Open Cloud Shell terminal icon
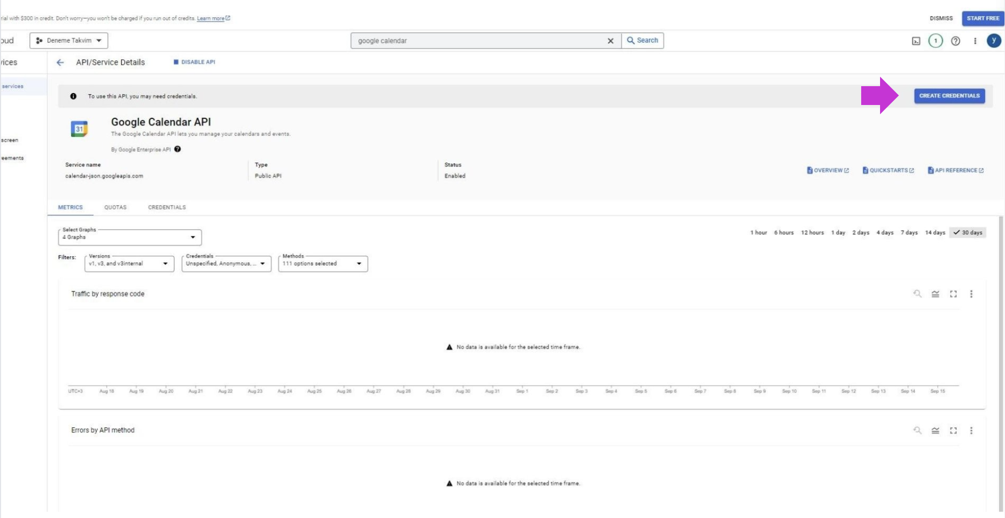This screenshot has width=1005, height=518. (916, 41)
